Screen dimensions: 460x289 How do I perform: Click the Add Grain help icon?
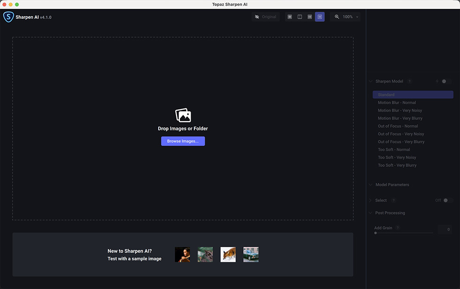pos(398,227)
